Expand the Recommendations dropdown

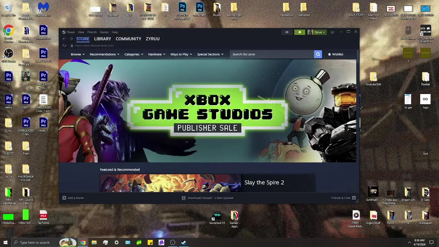point(104,54)
